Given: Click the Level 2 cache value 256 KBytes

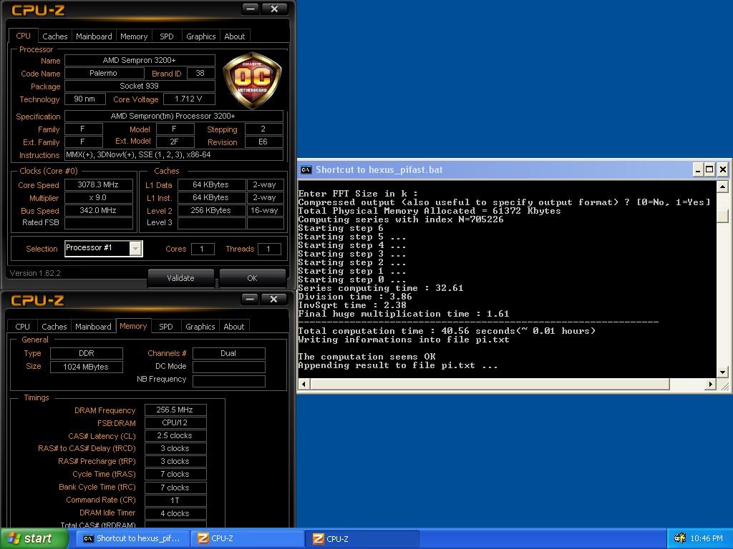Looking at the screenshot, I should click(x=211, y=211).
